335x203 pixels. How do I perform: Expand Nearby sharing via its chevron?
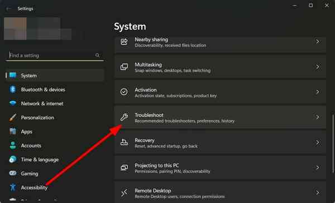(318, 42)
